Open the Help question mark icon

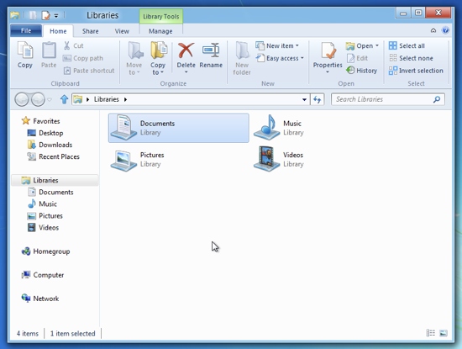click(x=445, y=30)
